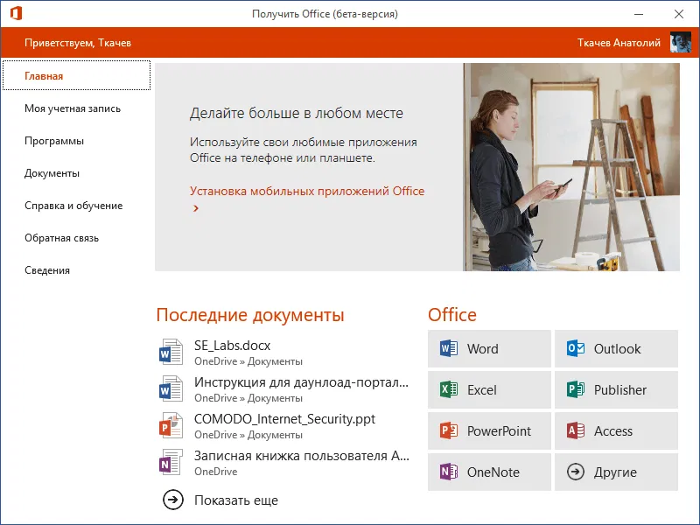Open Outlook using its tile
This screenshot has height=525, width=700.
616,348
